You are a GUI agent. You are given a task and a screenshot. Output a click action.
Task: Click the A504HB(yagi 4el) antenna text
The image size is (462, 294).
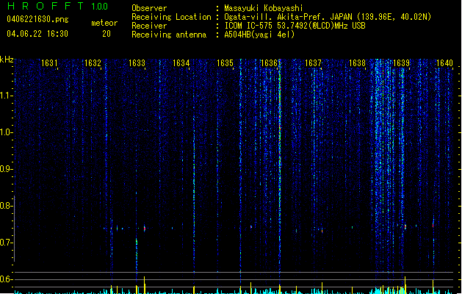[x=259, y=35]
